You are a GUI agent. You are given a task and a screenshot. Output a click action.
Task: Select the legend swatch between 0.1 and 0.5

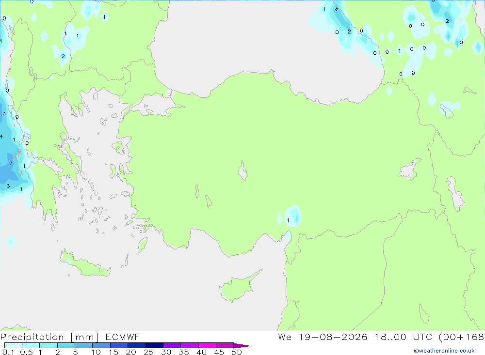click(x=13, y=345)
